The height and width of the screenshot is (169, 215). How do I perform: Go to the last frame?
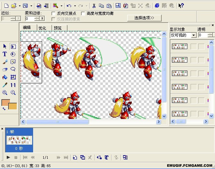coord(66,158)
